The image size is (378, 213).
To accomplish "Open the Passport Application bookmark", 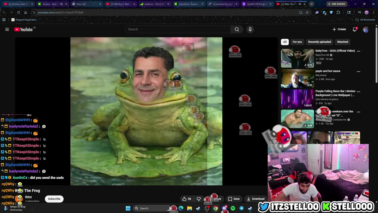I will (24, 20).
